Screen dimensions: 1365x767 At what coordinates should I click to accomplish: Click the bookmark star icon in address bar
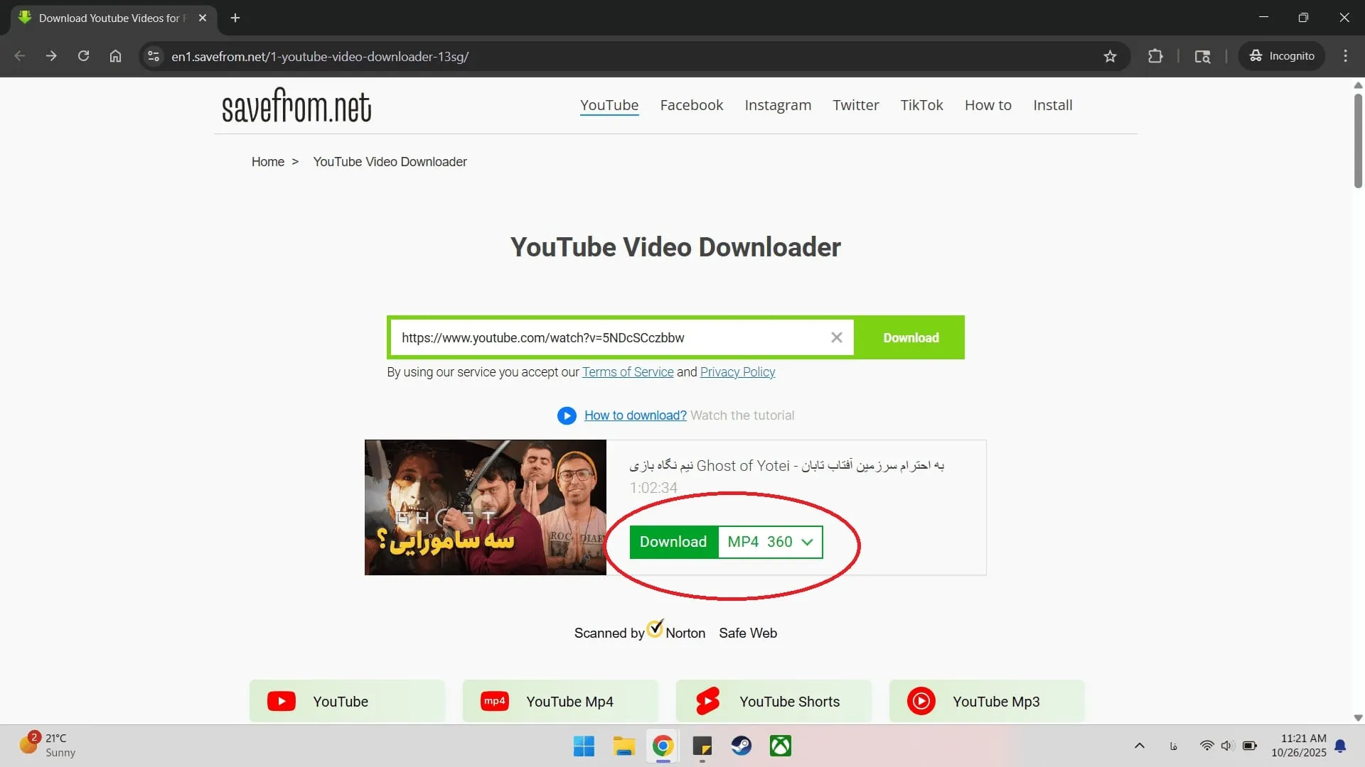coord(1110,56)
